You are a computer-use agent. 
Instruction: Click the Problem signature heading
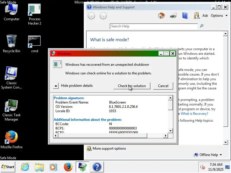point(69,98)
